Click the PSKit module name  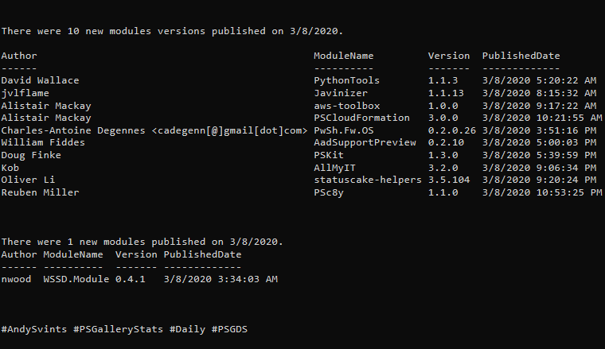point(329,155)
